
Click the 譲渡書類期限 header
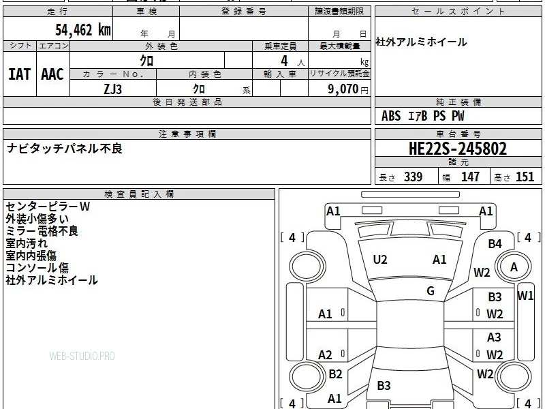tap(339, 12)
